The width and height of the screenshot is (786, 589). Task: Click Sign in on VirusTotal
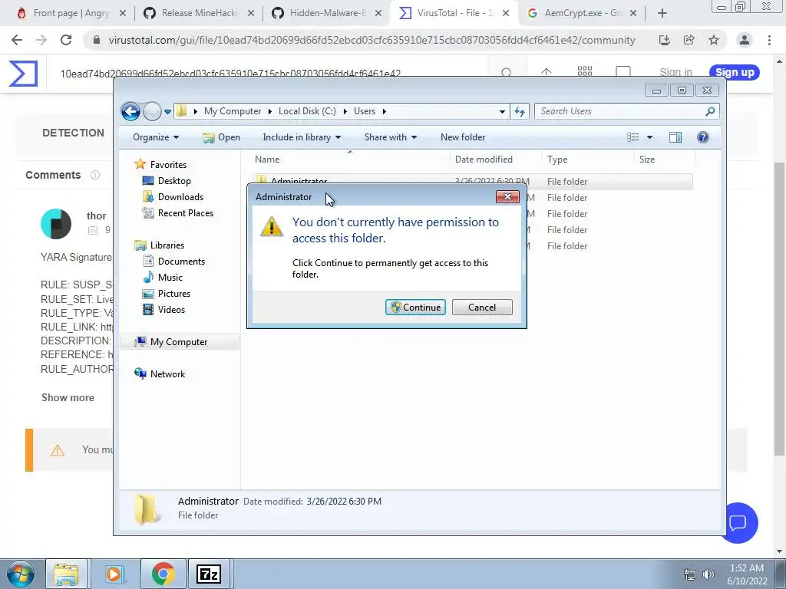675,72
